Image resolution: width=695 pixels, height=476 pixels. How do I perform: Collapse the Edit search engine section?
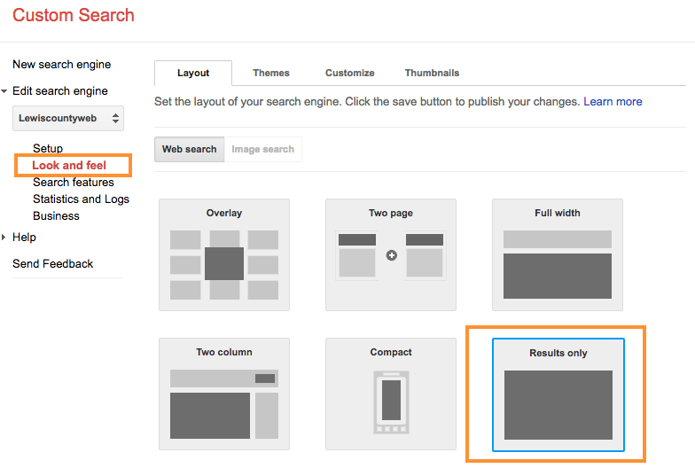[x=4, y=91]
